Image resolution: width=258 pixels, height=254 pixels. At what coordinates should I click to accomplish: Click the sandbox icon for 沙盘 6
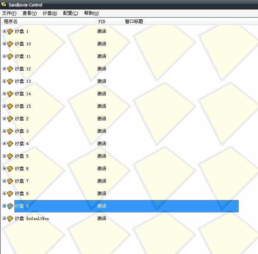click(x=10, y=169)
